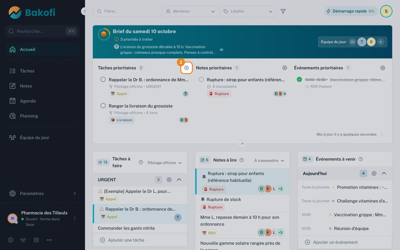Add a priority event plus icon
Viewport: 400px width, 250px height.
(383, 68)
